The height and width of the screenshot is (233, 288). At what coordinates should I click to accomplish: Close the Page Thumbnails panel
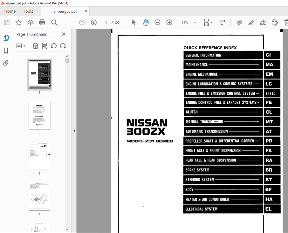(x=64, y=34)
